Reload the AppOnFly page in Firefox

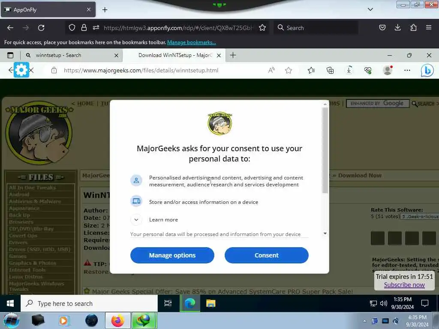click(x=41, y=28)
